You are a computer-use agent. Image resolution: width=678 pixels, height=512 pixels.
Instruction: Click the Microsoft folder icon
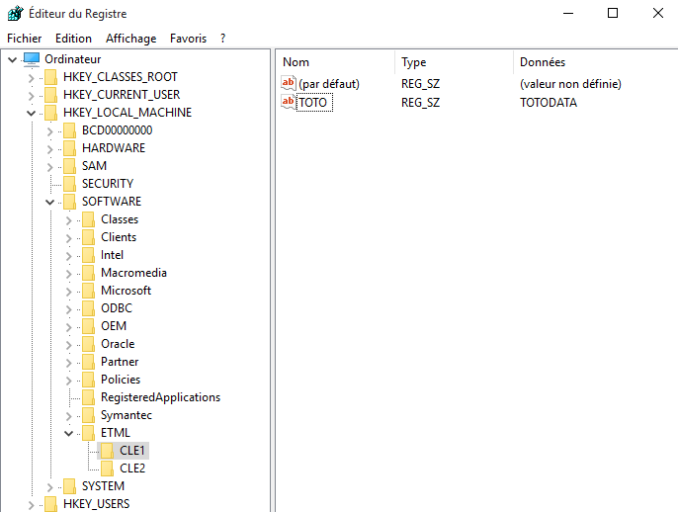(x=88, y=291)
